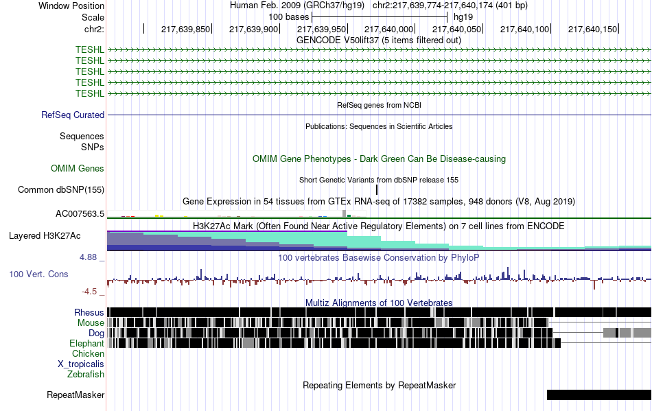Click the RefSeq genes from NCBI title

pyautogui.click(x=379, y=105)
